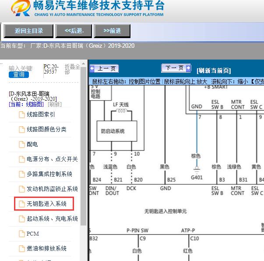The image size is (264, 261).
Task: Click the 当前：线路图 link
Action: [26, 104]
